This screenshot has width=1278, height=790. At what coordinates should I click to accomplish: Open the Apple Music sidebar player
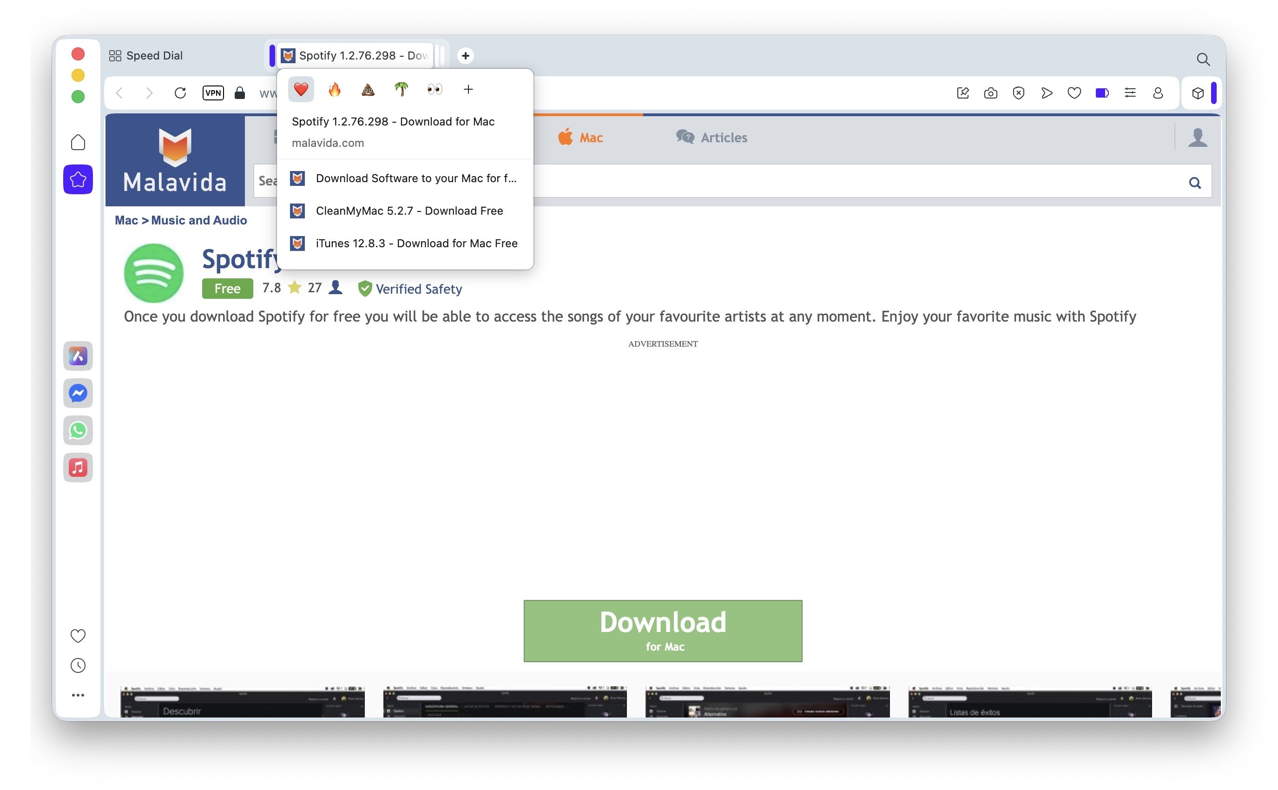[x=78, y=467]
